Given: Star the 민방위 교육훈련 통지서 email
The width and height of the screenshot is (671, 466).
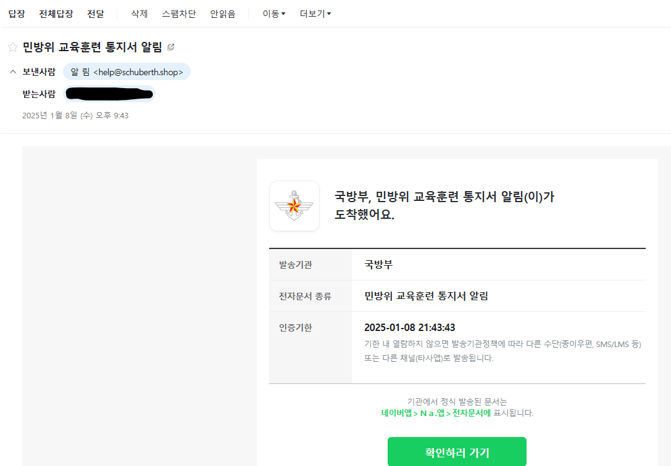Looking at the screenshot, I should click(12, 47).
